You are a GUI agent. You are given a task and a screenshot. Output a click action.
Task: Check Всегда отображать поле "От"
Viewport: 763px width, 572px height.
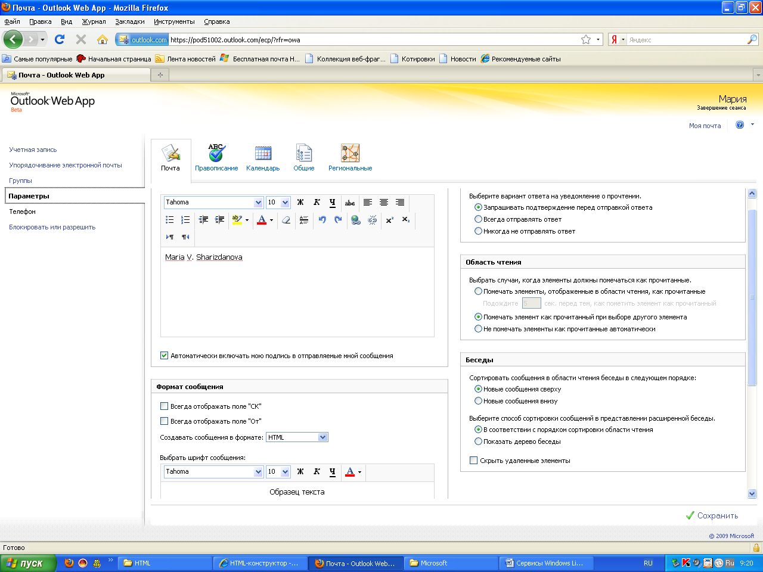coord(164,421)
